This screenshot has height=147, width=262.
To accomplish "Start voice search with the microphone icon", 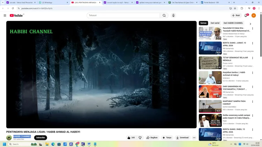I will click(x=173, y=15).
